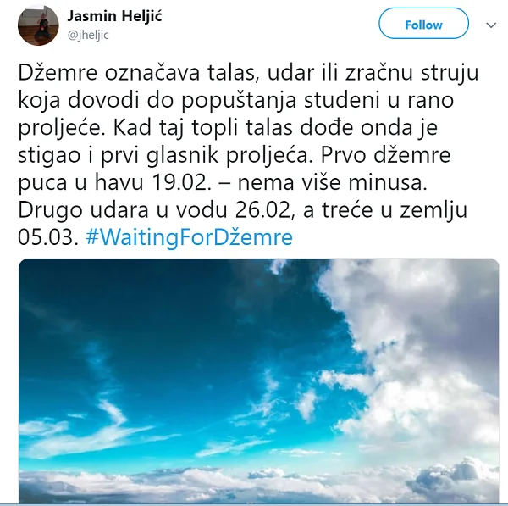Open the more actions arrow beside Follow
The width and height of the screenshot is (508, 506).
pos(491,25)
